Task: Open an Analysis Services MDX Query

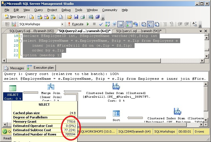Action: coord(40,17)
